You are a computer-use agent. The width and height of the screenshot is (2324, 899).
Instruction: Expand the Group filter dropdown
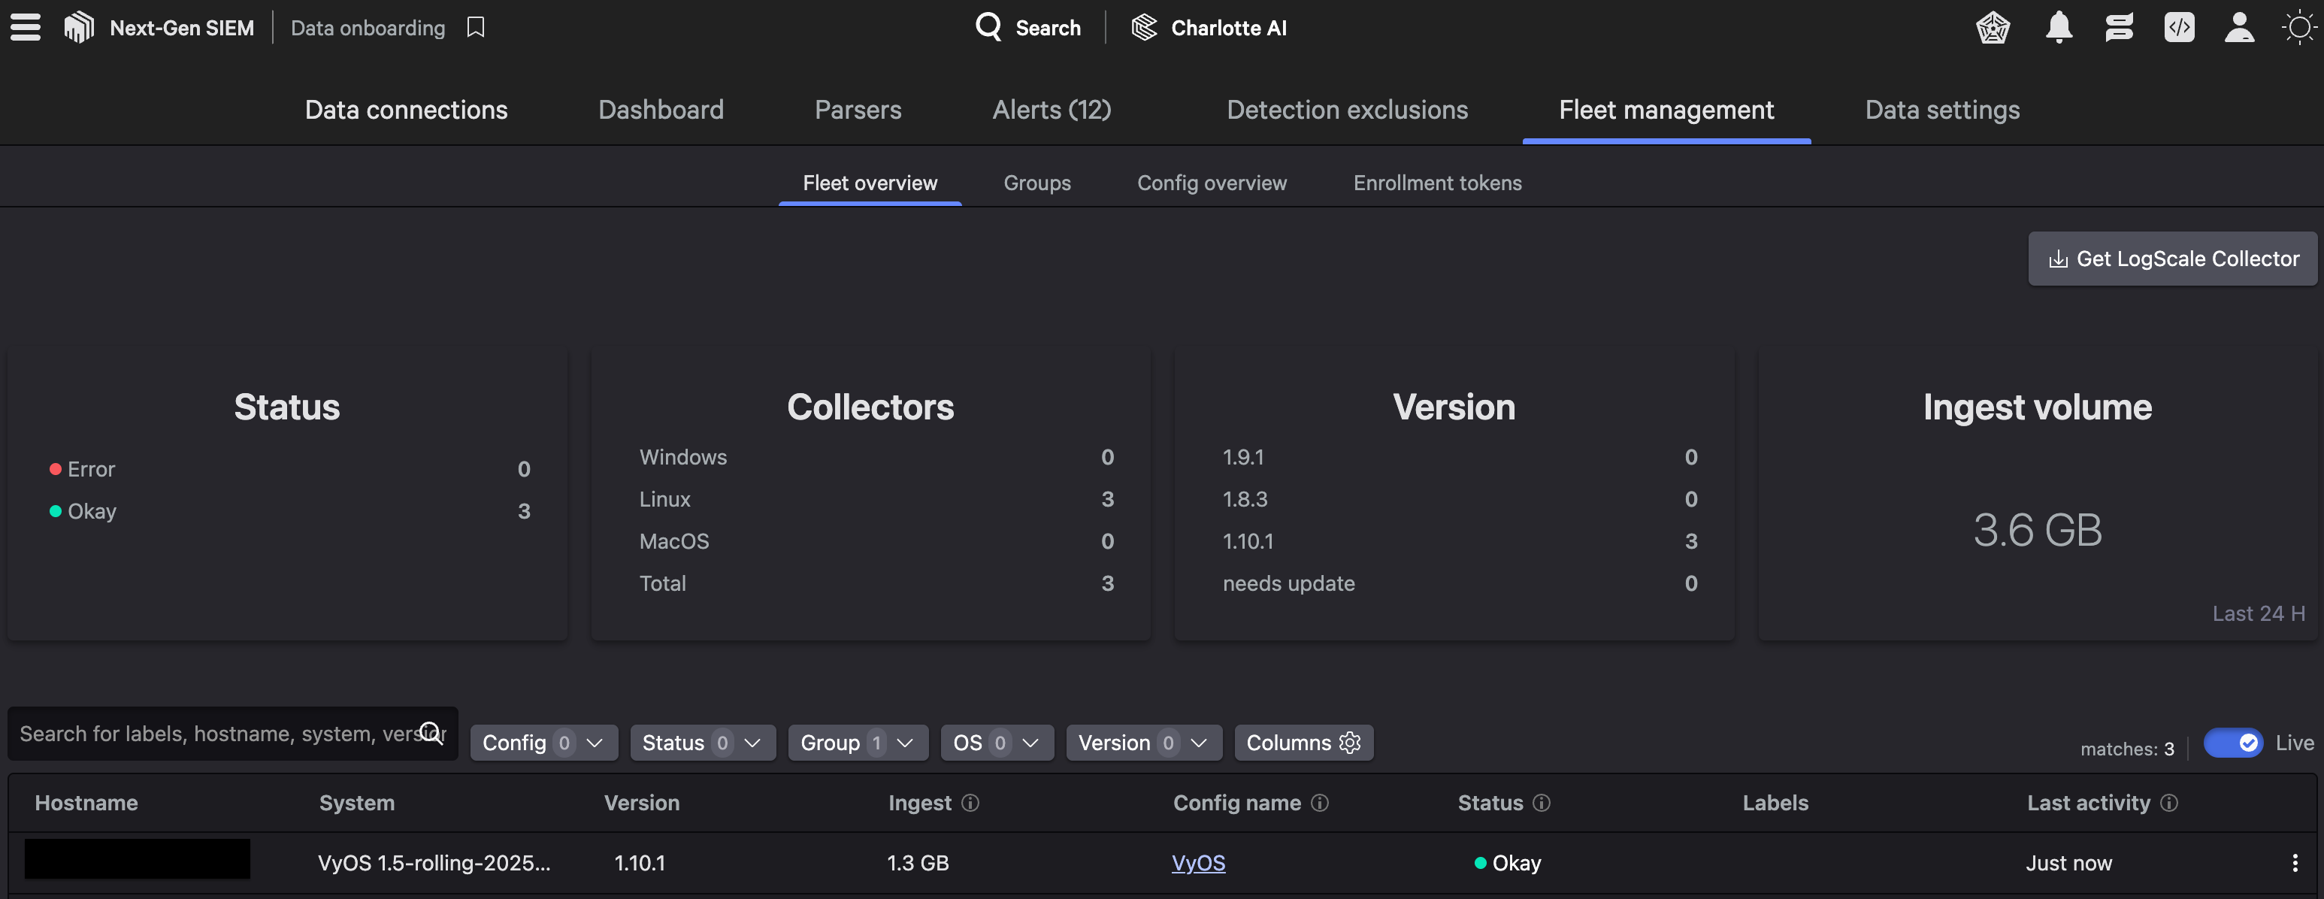[857, 743]
